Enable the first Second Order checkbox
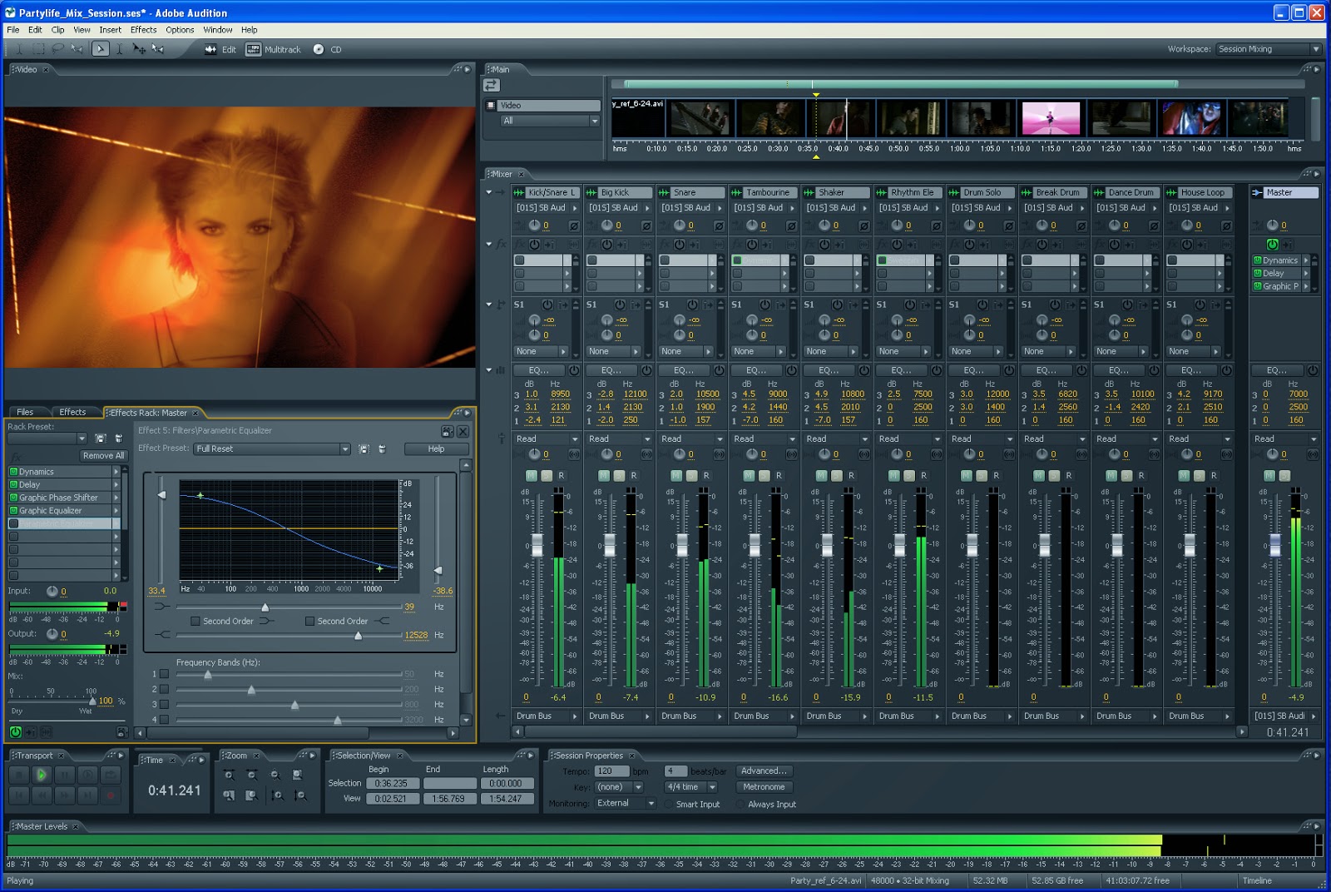Screen dimensions: 1331x892 coord(195,622)
